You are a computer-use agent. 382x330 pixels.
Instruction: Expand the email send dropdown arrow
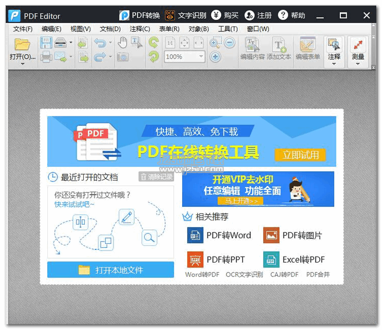[x=71, y=57]
